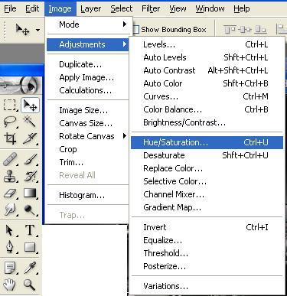Open Gradient Map... dialog
This screenshot has height=296, width=287.
click(207, 207)
